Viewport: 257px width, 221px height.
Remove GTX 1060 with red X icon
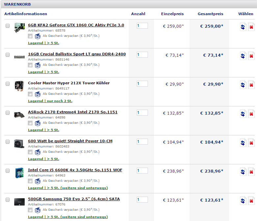click(x=251, y=27)
